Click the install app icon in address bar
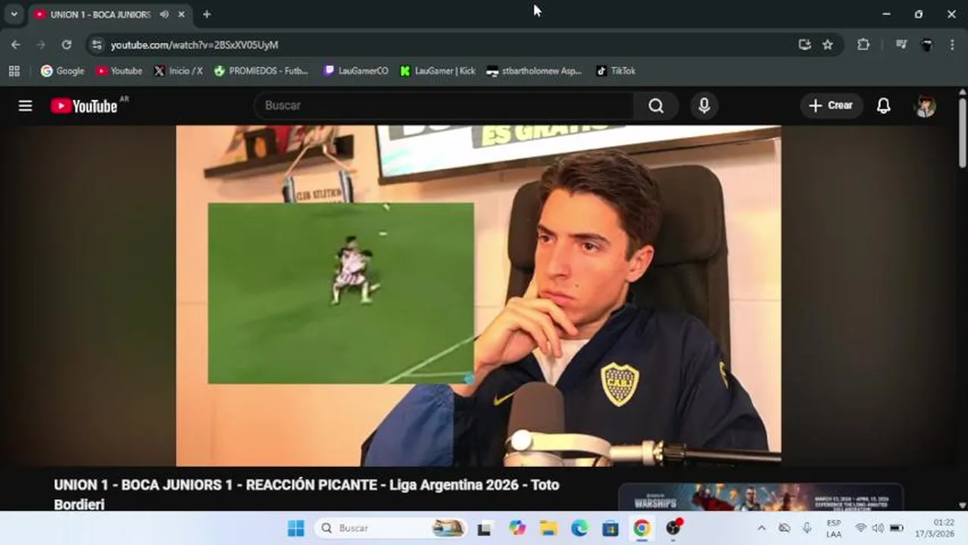 (804, 45)
